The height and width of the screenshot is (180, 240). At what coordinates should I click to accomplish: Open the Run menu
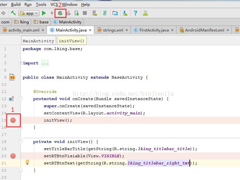coord(28,5)
